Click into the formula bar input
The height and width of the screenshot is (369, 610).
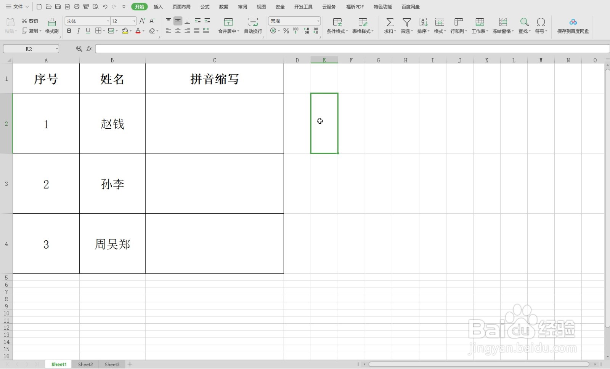[x=352, y=49]
